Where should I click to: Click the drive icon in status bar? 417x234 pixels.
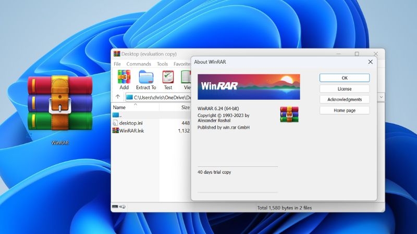[x=115, y=206]
